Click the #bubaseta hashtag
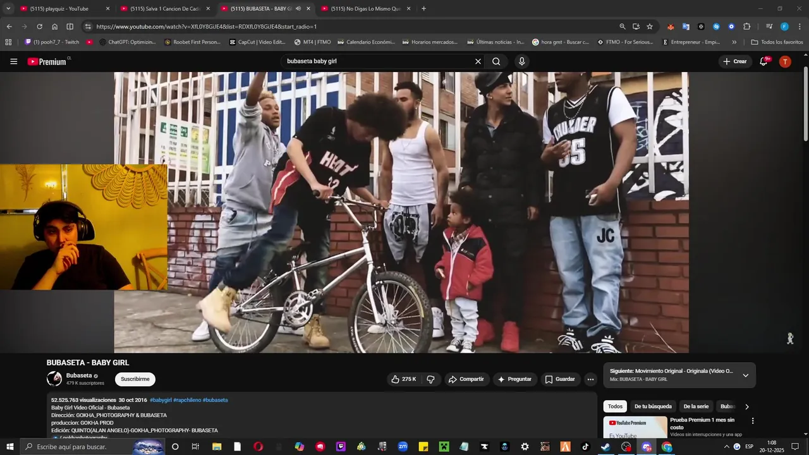Viewport: 809px width, 455px height. point(215,400)
